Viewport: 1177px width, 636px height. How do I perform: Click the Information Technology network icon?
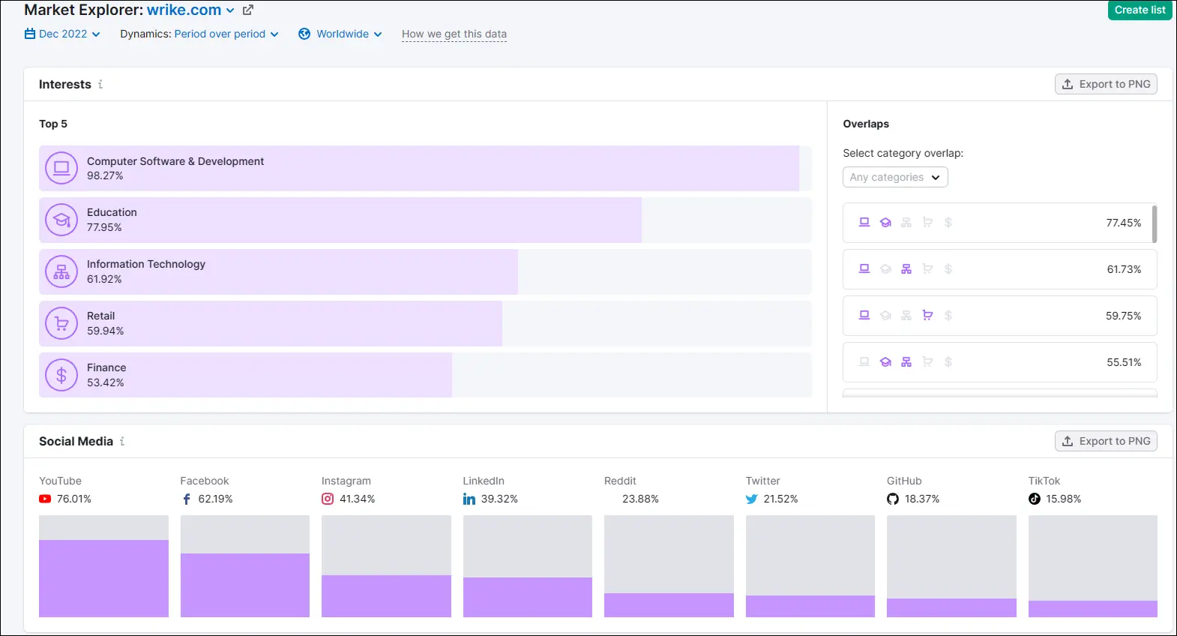pos(61,271)
